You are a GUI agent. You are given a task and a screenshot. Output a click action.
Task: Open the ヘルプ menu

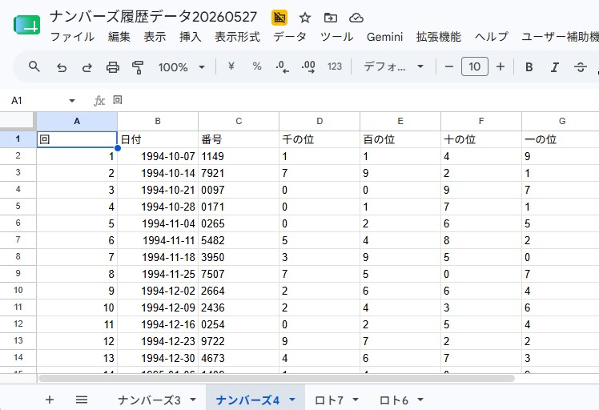coord(491,37)
